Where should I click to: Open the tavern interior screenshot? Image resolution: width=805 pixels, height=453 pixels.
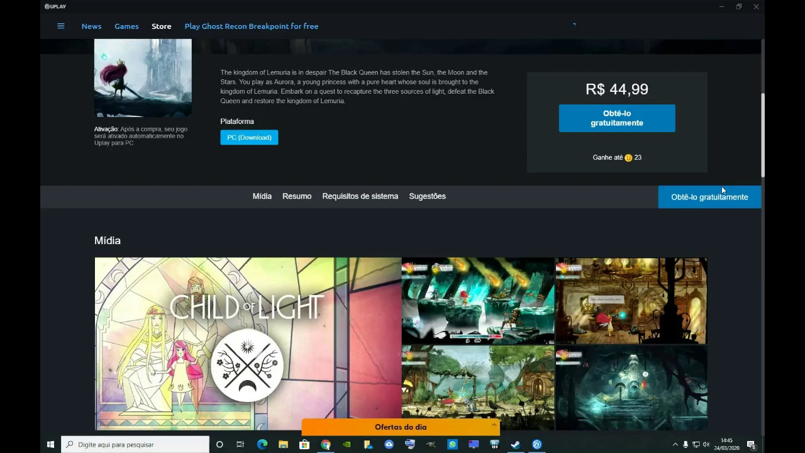click(x=631, y=301)
